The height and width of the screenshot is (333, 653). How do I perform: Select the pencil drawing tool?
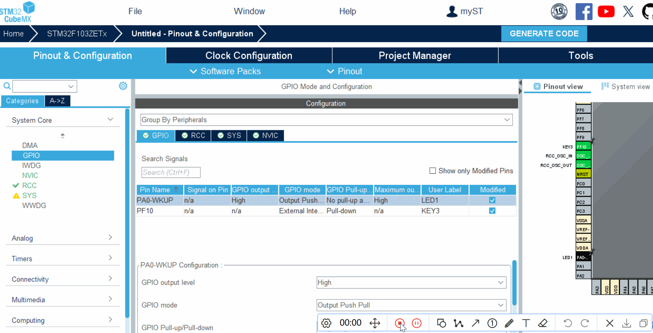(x=509, y=323)
